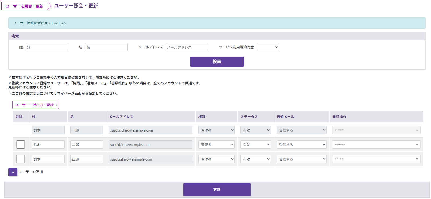
Task: Click the ステータス column header
Action: pyautogui.click(x=255, y=117)
